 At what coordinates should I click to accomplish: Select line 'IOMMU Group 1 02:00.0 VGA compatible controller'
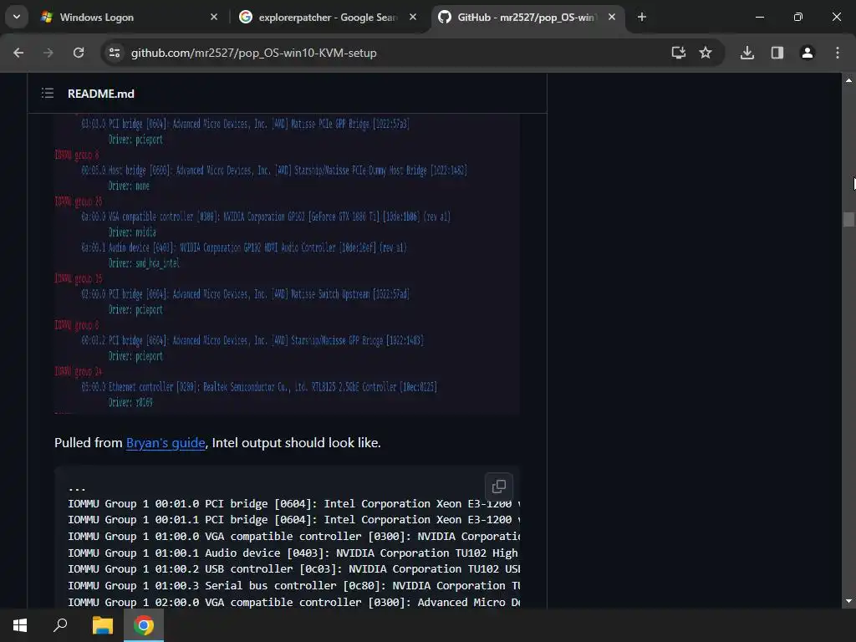point(293,602)
